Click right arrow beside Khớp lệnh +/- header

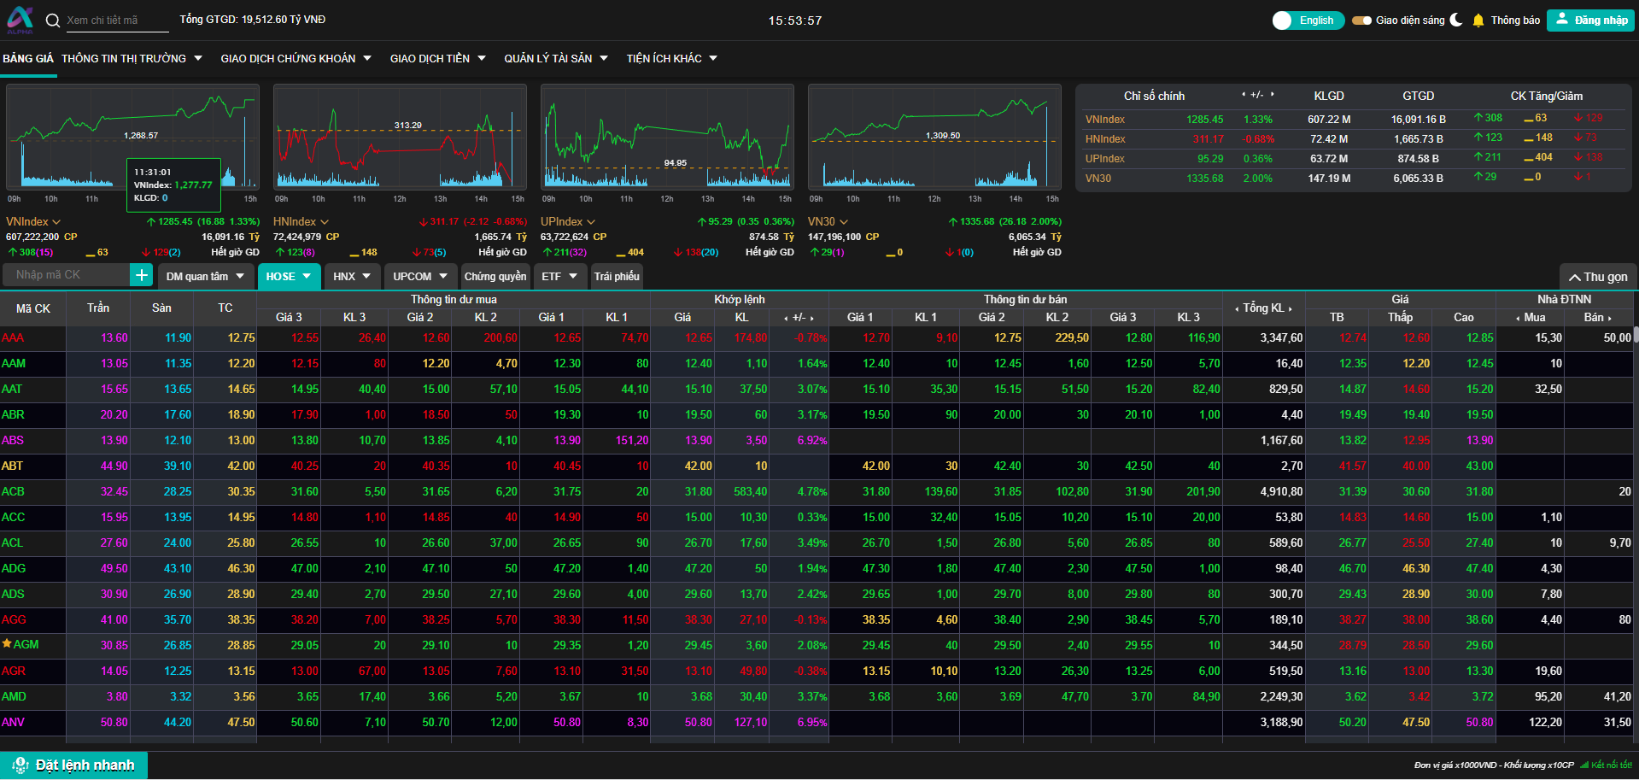click(x=812, y=318)
